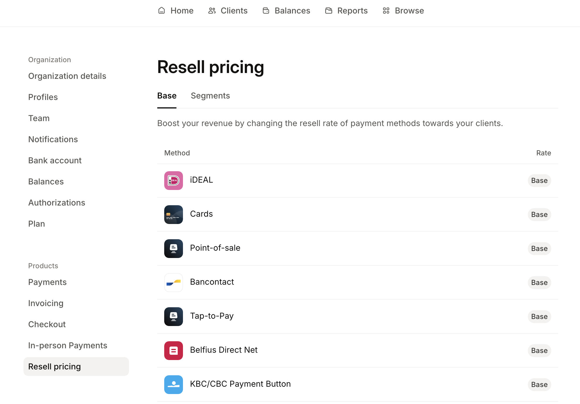
Task: Click the Cards payment method icon
Action: (x=173, y=214)
